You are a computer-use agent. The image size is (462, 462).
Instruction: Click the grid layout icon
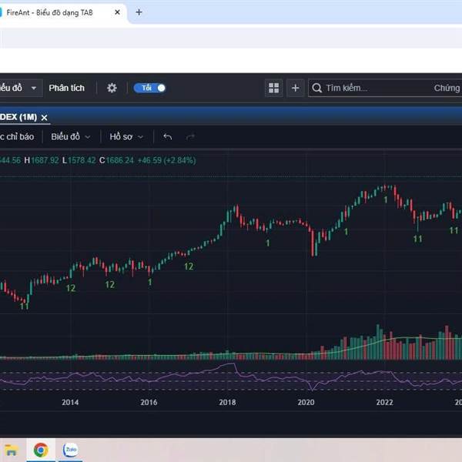274,88
